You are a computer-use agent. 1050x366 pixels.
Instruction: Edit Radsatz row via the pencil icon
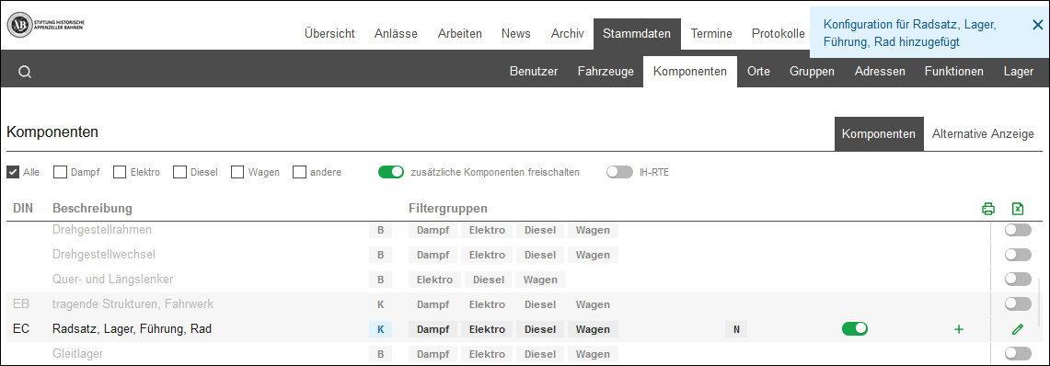pyautogui.click(x=1018, y=329)
